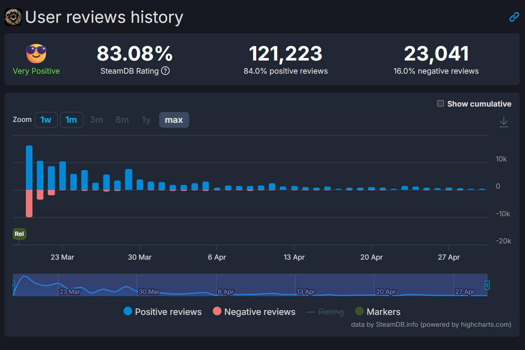
Task: Click the Rel release marker on chart
Action: [x=19, y=234]
